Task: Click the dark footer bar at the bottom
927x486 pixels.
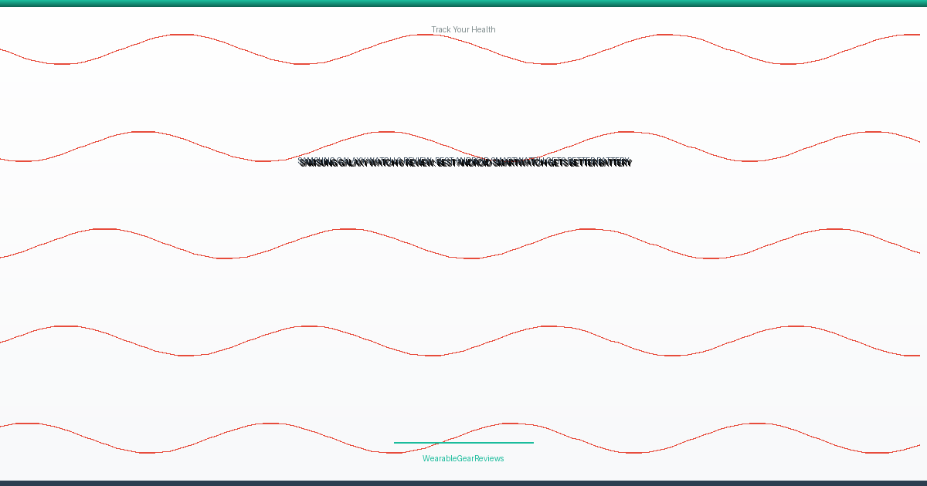Action: [x=463, y=483]
